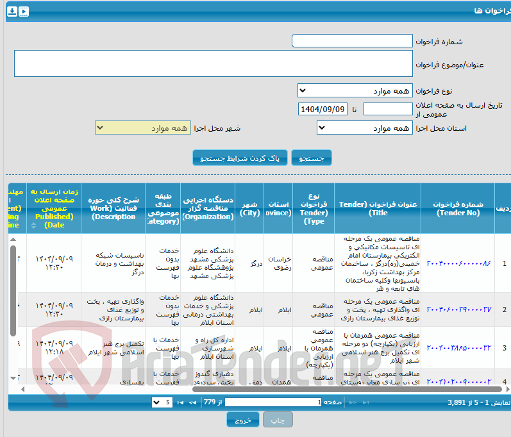Open the city (شهر محل اجرا) dropdown
Viewport: 511px width, 437px height.
point(143,128)
